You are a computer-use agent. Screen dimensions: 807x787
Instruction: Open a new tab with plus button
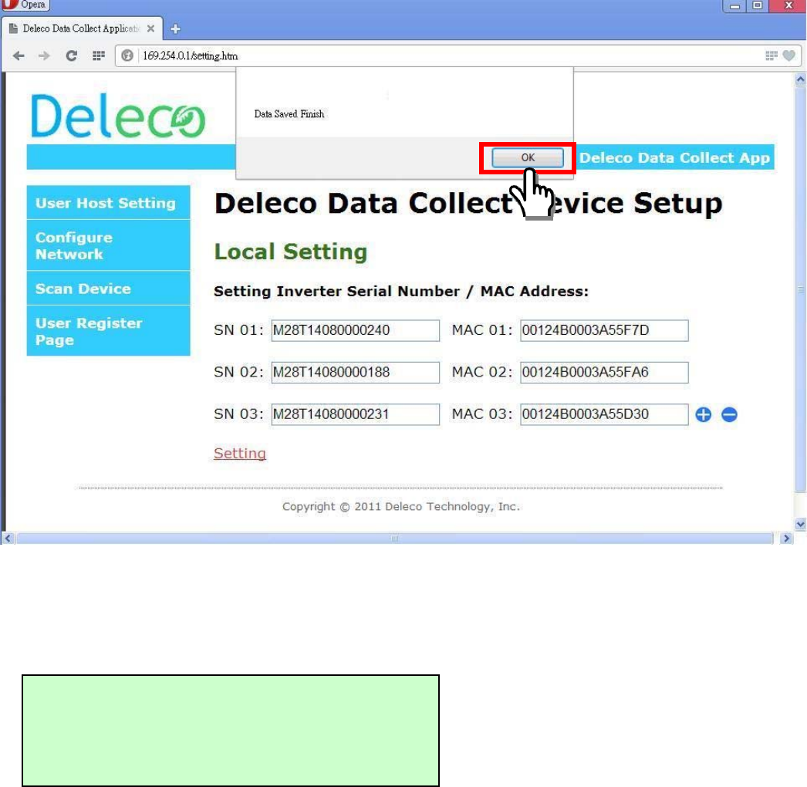coord(175,29)
